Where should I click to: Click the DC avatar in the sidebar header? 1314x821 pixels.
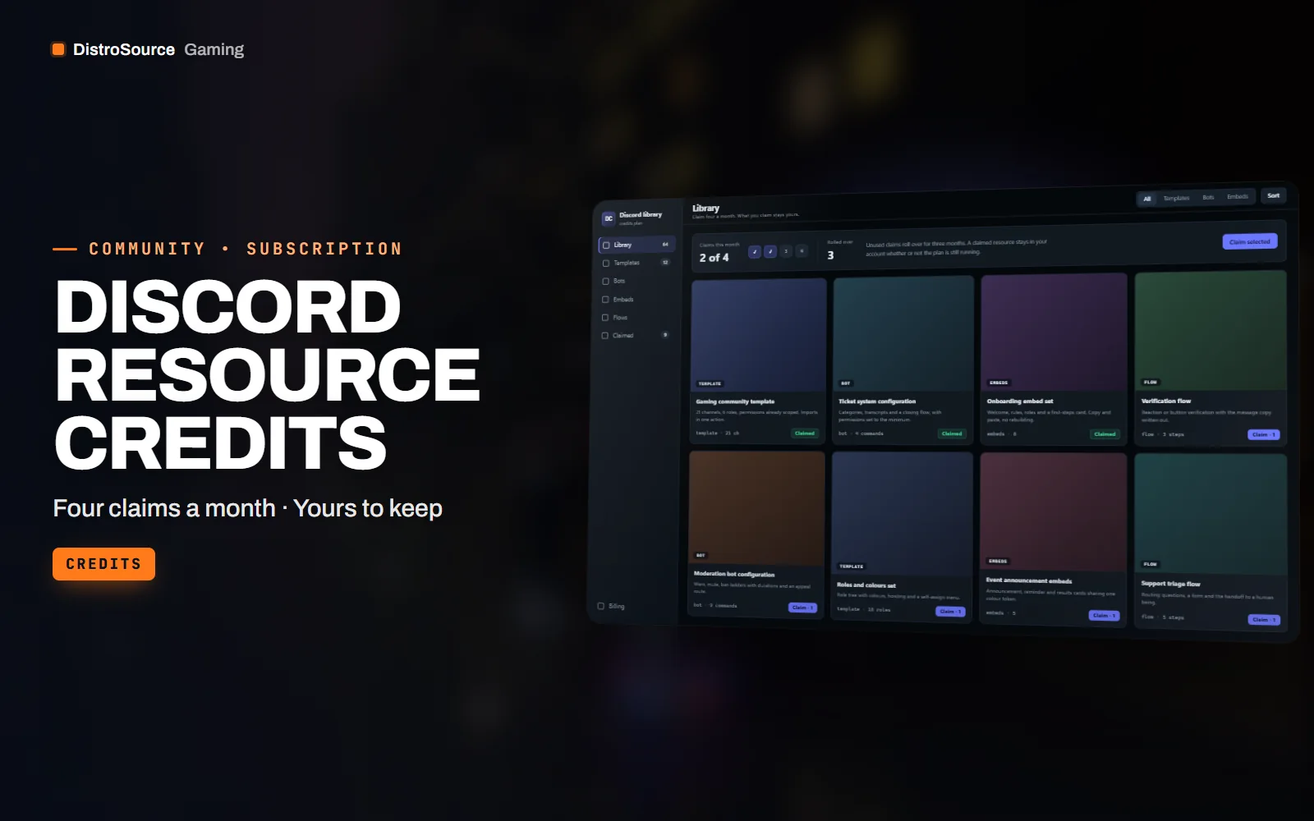pyautogui.click(x=609, y=218)
